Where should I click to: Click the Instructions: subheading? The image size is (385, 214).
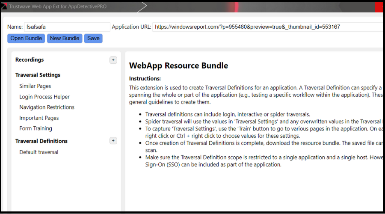point(145,79)
